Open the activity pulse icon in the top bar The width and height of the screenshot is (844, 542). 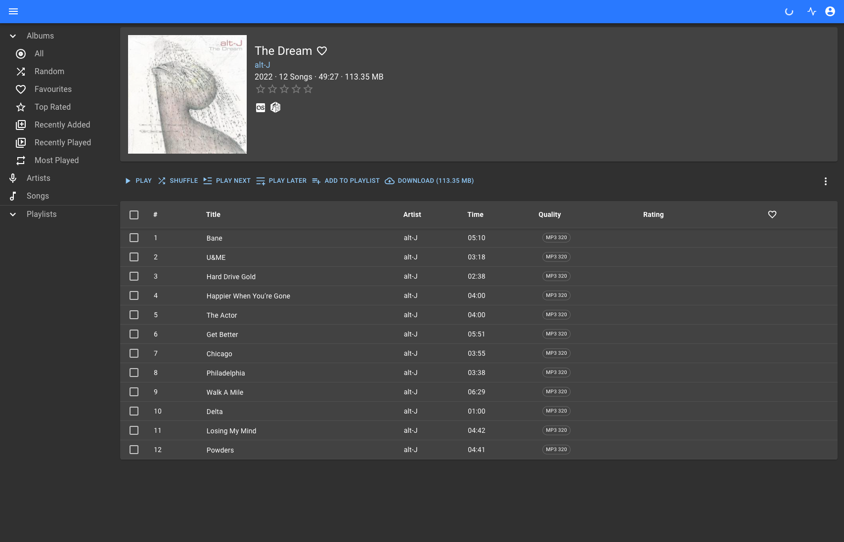812,11
